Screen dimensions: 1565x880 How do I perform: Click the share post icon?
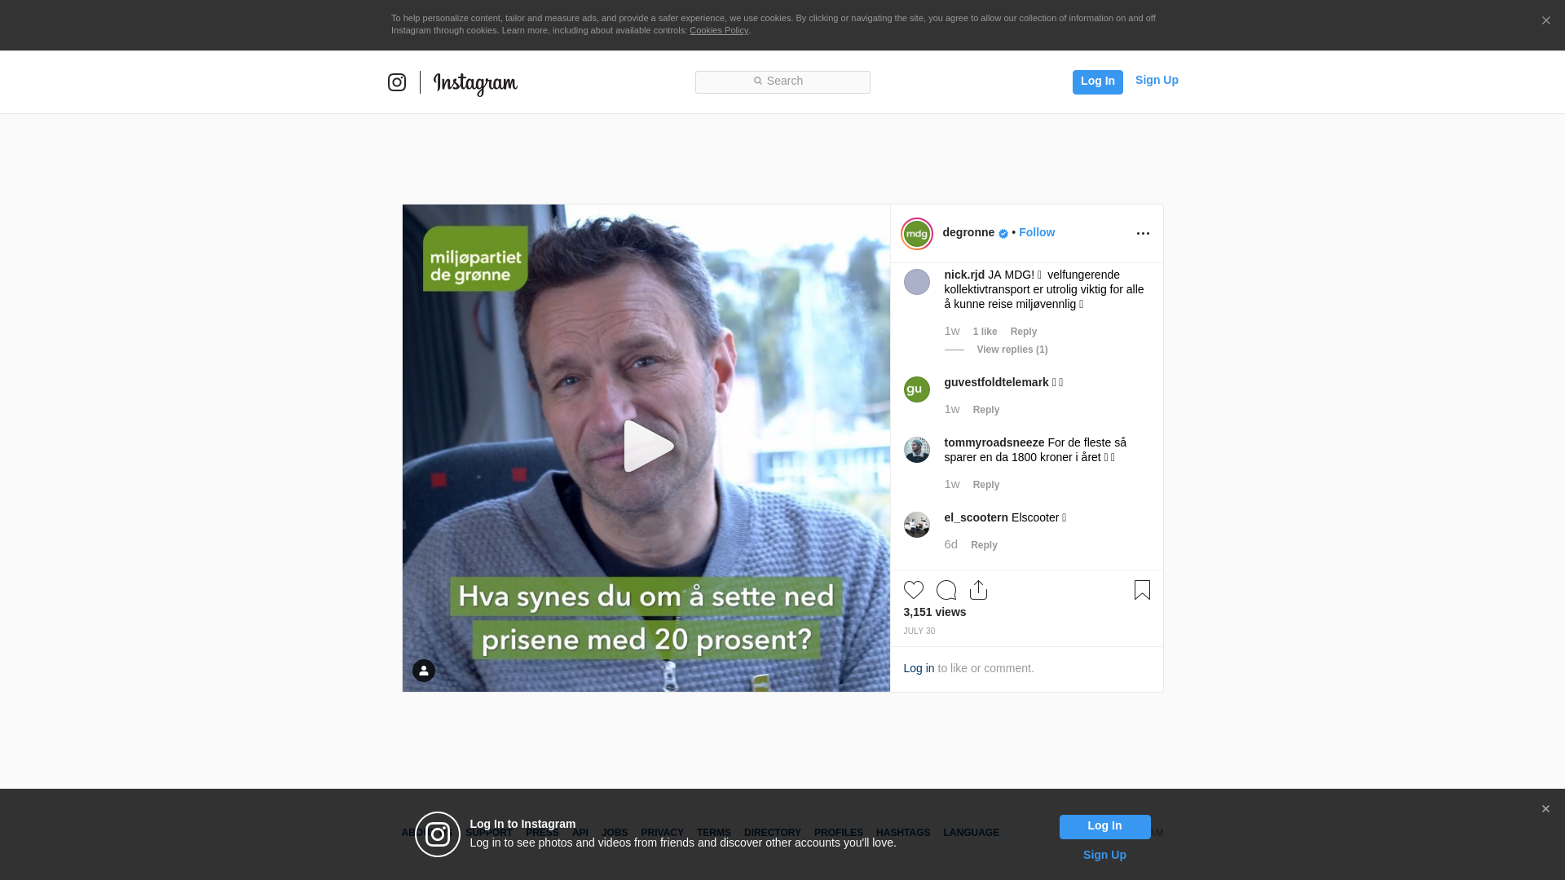(x=979, y=590)
